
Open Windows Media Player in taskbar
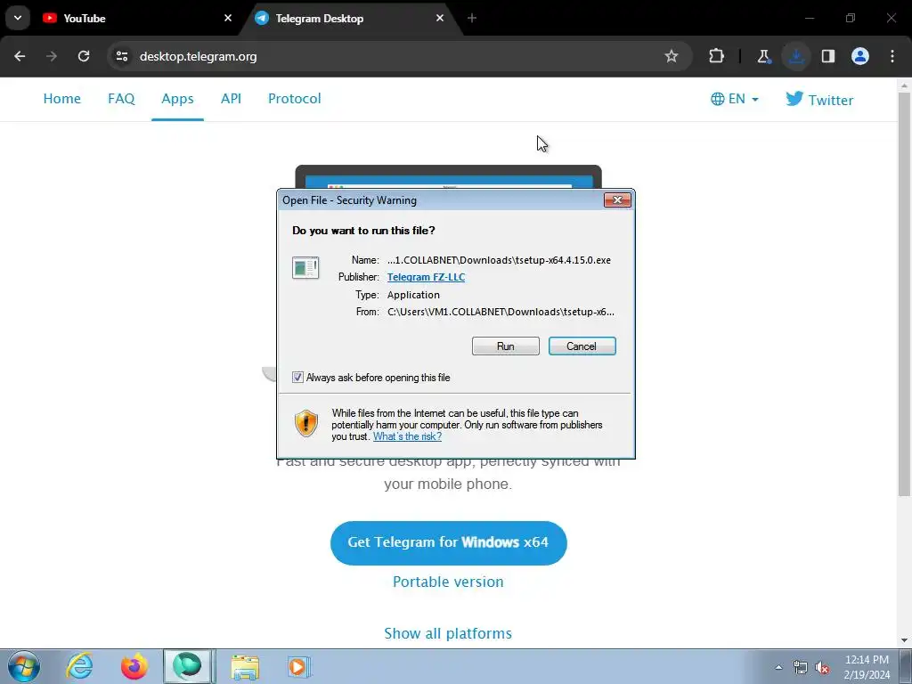tap(299, 666)
